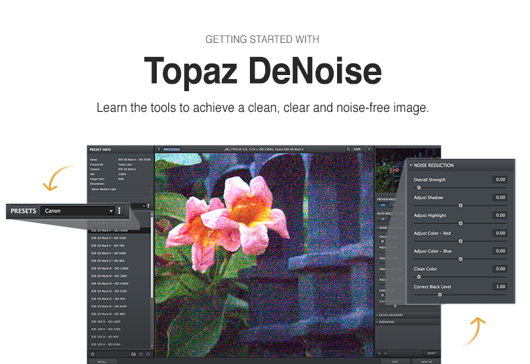This screenshot has width=530, height=364.
Task: Set Auto Brighten to Off
Action: (383, 219)
